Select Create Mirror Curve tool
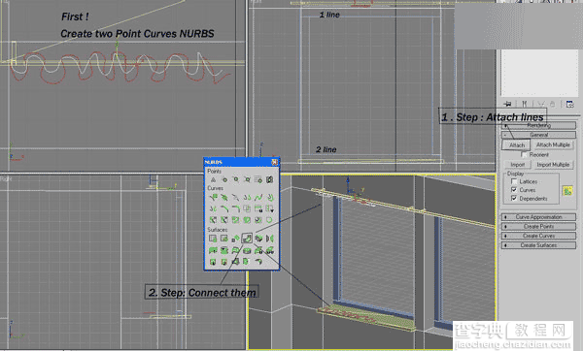Image resolution: width=583 pixels, height=351 pixels. tap(213, 208)
